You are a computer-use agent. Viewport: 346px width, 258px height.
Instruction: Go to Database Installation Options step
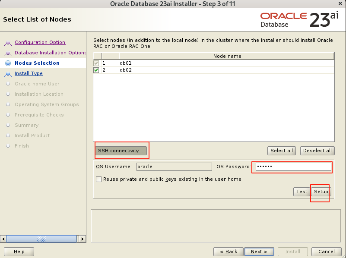pos(50,53)
